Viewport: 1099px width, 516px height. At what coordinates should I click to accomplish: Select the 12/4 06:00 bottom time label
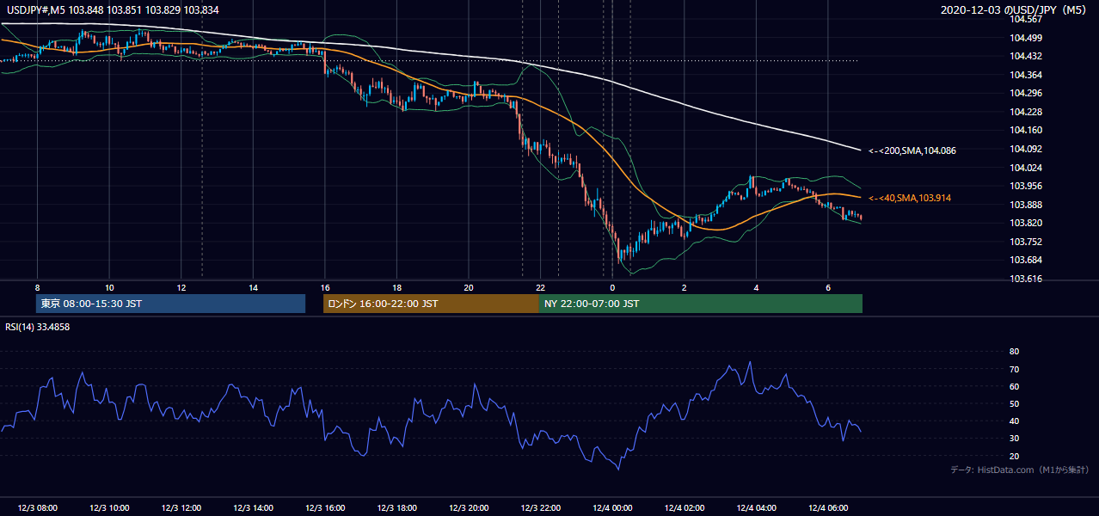pyautogui.click(x=828, y=508)
